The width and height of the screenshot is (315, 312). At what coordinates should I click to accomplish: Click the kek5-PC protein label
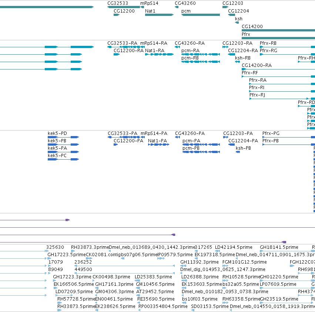(x=57, y=156)
